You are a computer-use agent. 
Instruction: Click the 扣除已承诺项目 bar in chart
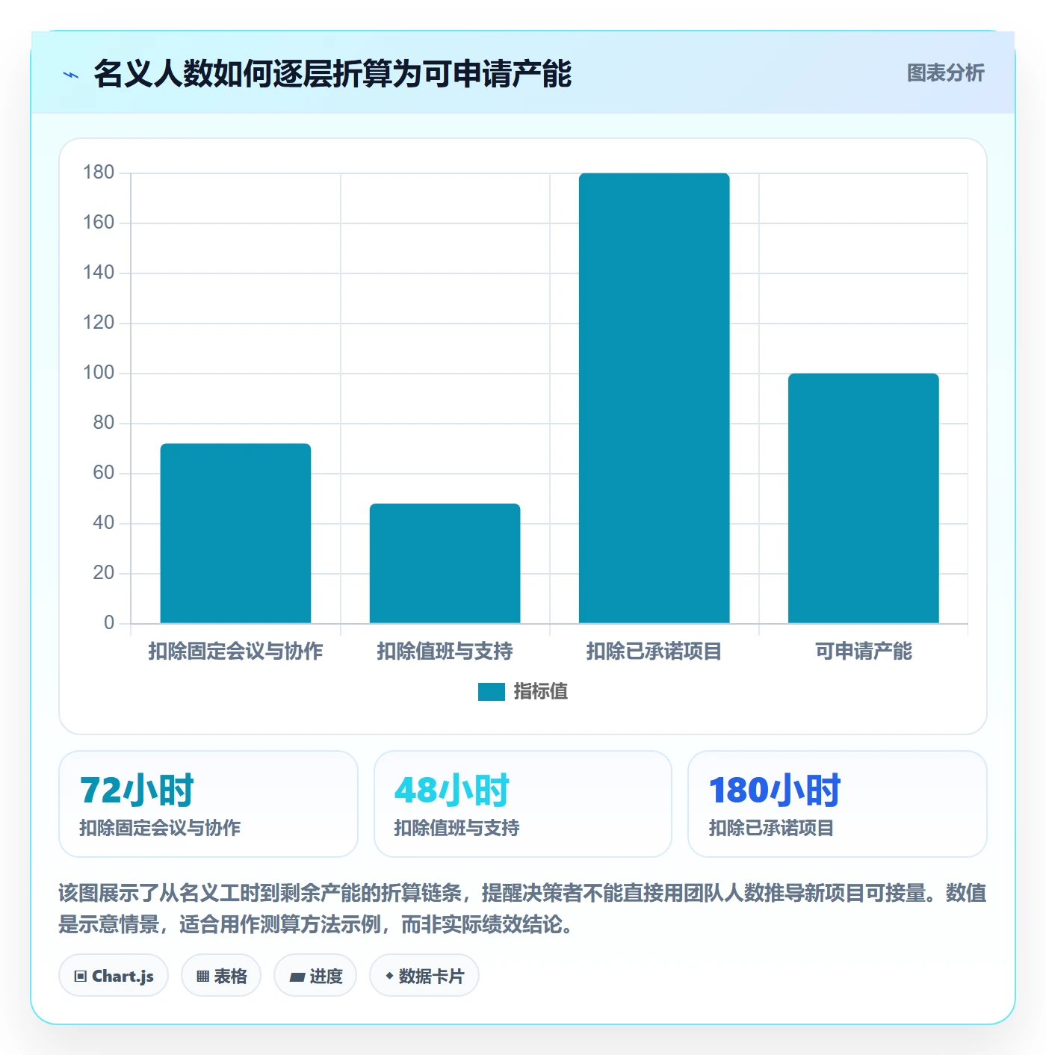pos(654,398)
